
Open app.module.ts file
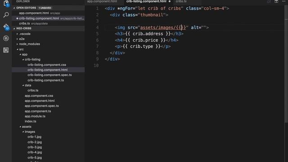(x=35, y=116)
